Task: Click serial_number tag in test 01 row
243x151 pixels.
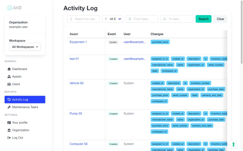Action: point(216,65)
